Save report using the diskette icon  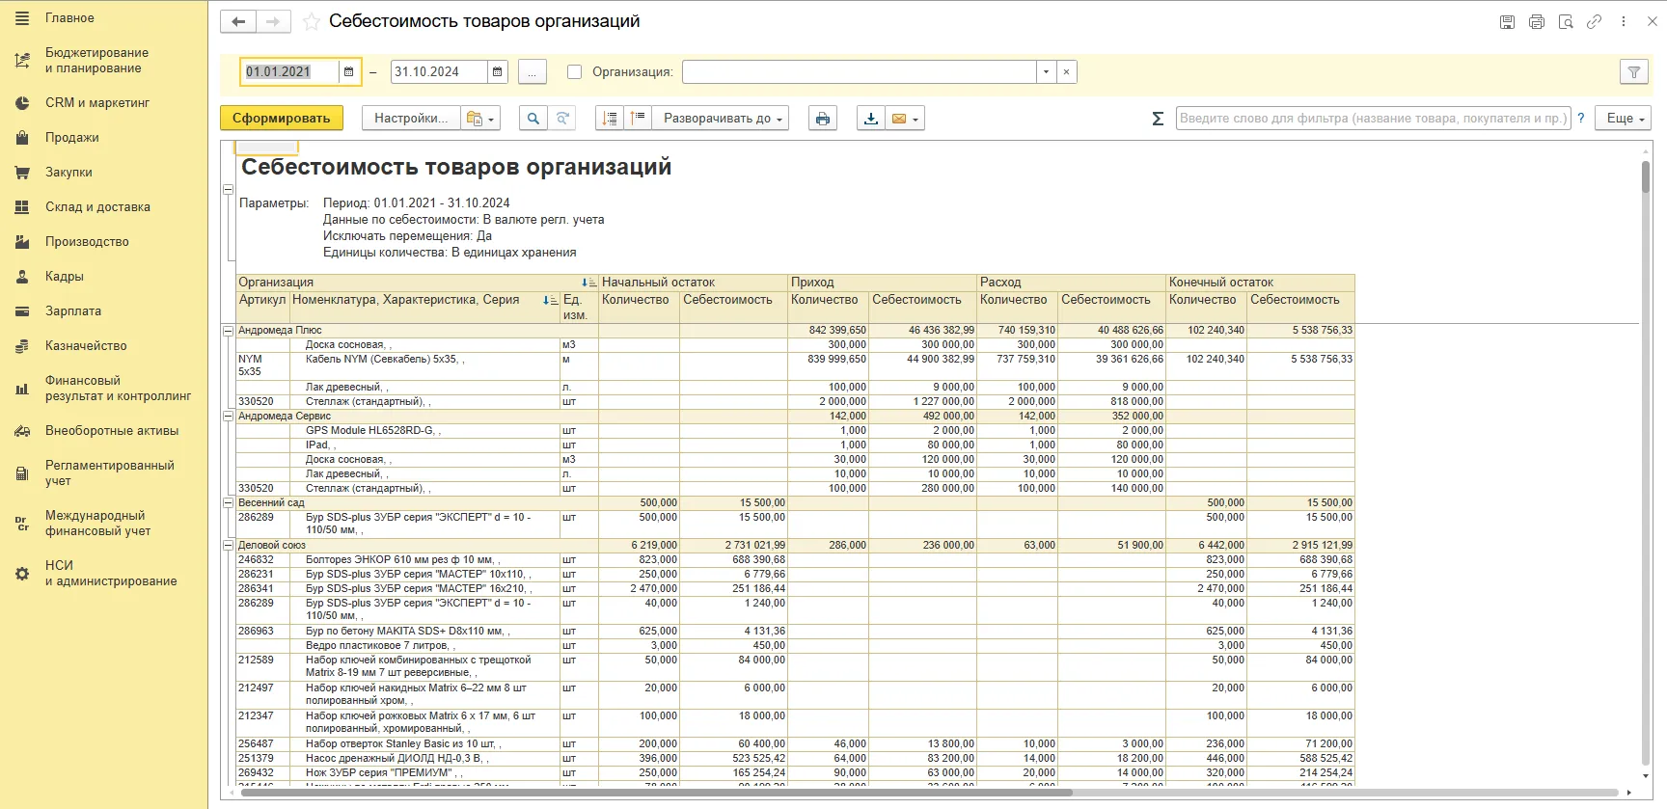click(1507, 21)
